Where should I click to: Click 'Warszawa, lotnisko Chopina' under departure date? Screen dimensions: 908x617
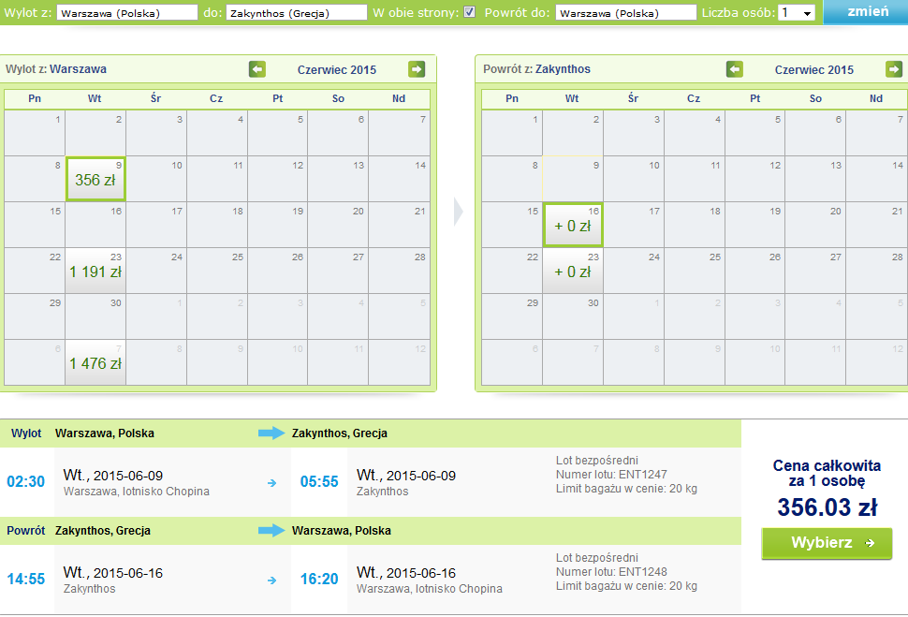click(x=137, y=492)
